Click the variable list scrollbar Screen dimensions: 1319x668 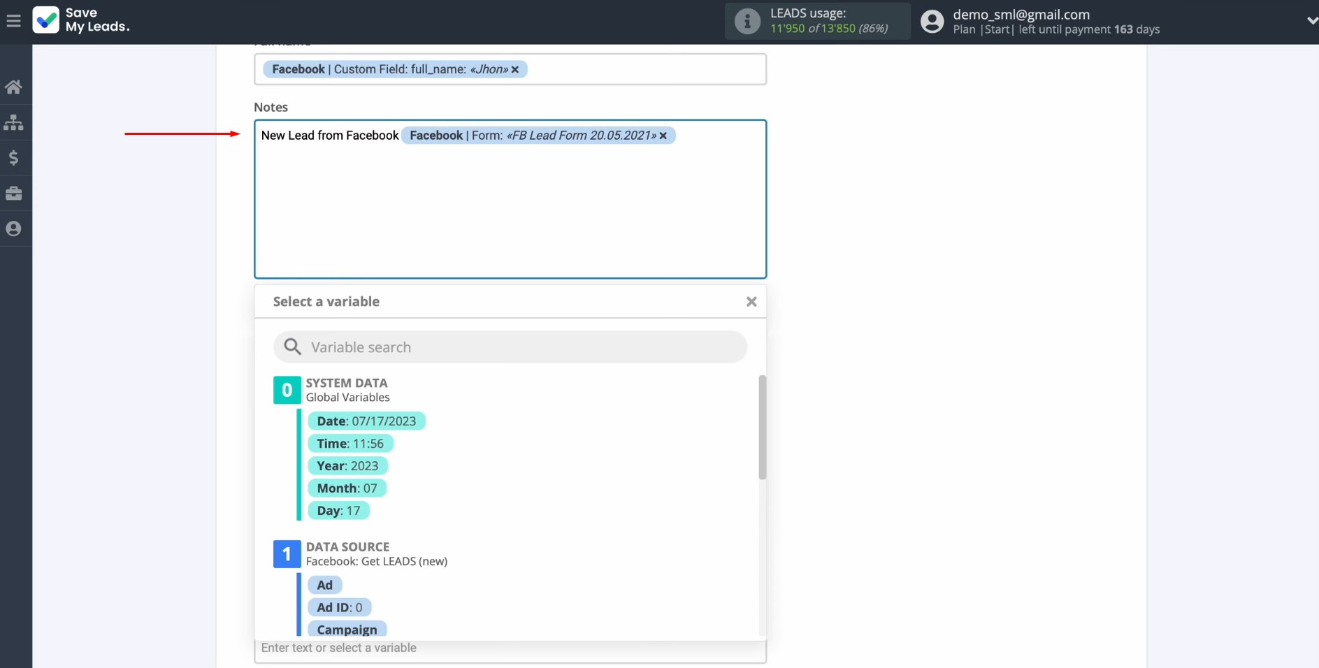pos(762,428)
